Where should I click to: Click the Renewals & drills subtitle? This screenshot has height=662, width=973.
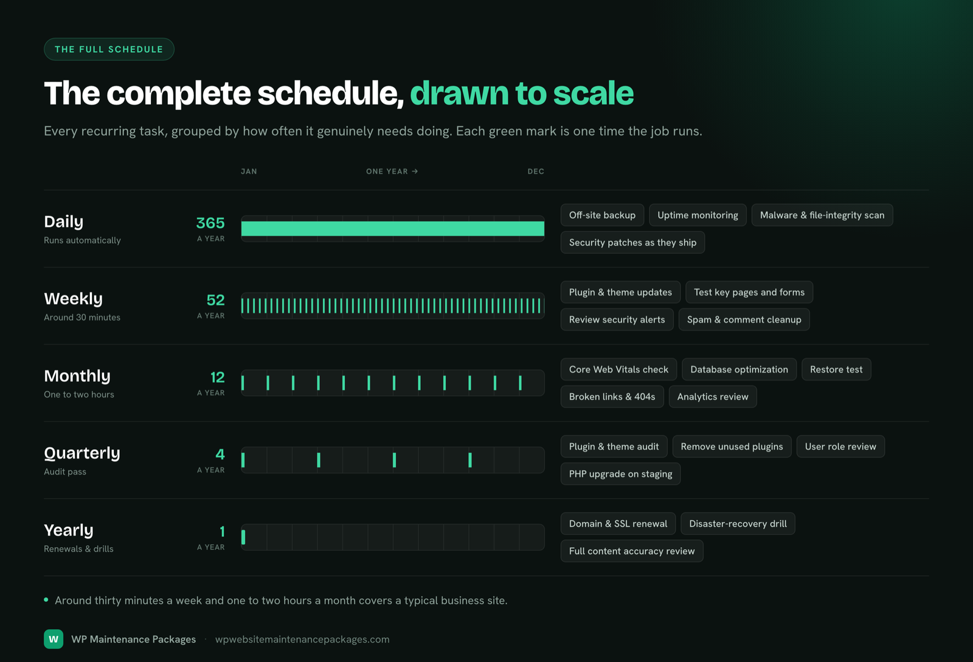click(x=78, y=549)
